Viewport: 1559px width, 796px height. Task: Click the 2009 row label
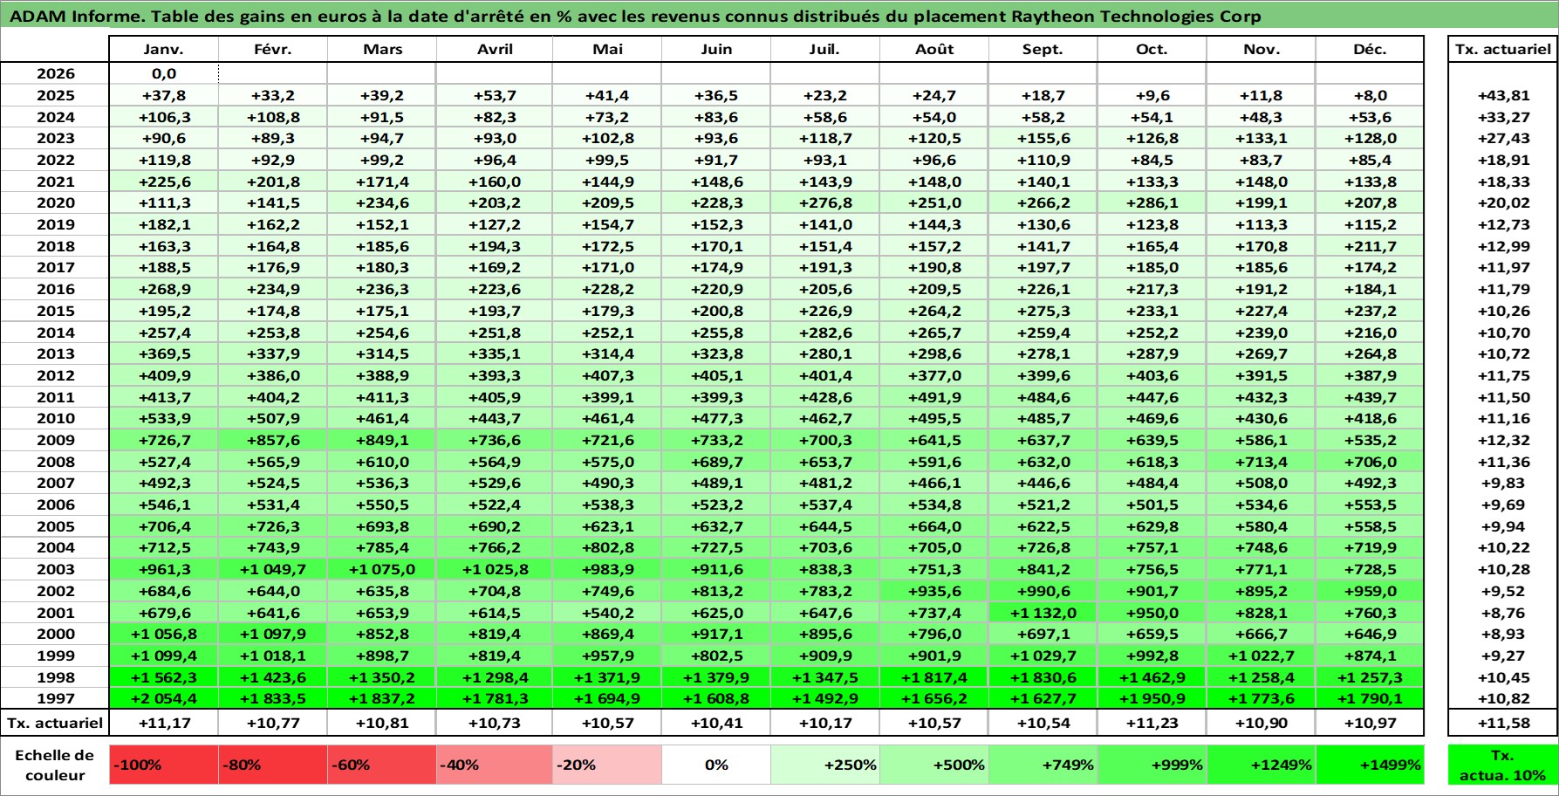click(x=55, y=440)
